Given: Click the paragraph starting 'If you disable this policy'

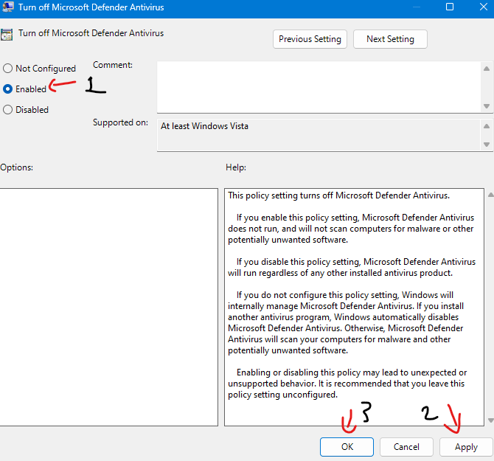Looking at the screenshot, I should [x=352, y=267].
